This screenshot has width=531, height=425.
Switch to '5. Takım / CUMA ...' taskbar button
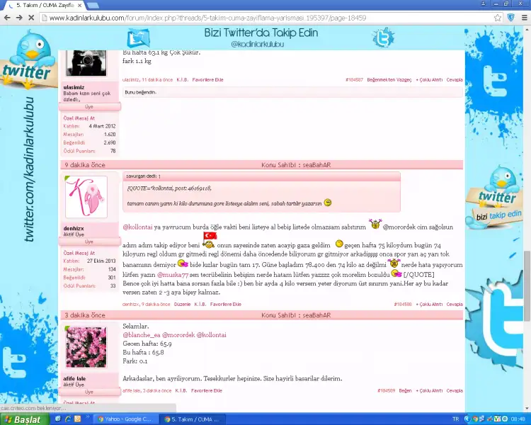pos(192,419)
